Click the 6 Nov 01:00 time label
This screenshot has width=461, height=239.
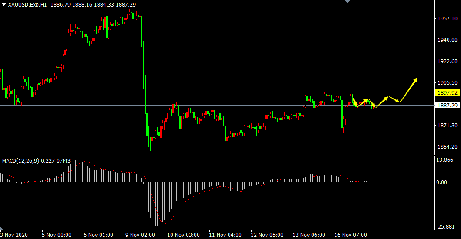point(98,235)
